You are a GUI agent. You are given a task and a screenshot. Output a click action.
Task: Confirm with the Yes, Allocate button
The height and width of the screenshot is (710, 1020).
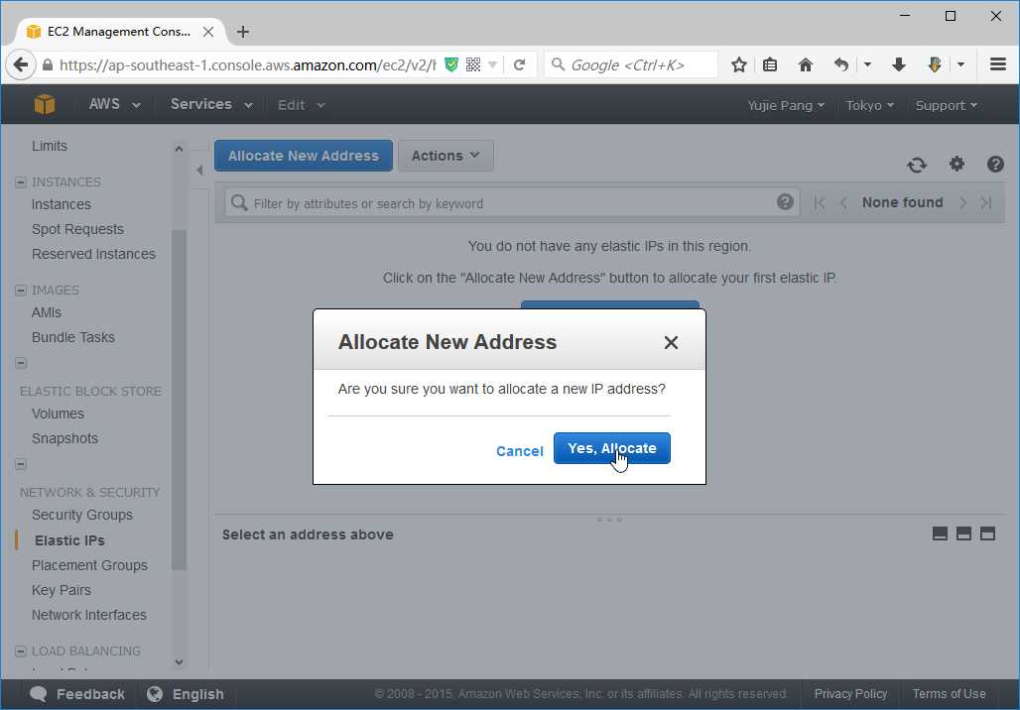(x=611, y=448)
